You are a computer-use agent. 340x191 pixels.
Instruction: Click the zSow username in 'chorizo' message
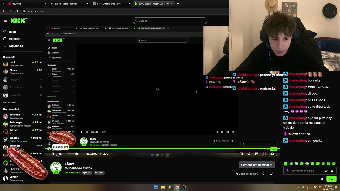tap(293, 134)
